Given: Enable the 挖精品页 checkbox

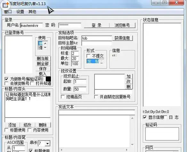Looking at the screenshot, I should pos(63,97).
